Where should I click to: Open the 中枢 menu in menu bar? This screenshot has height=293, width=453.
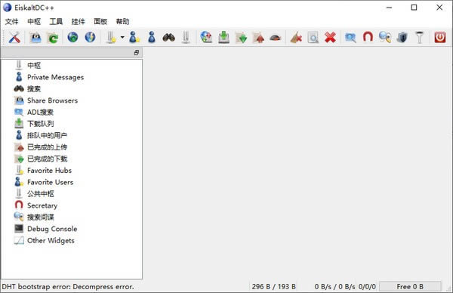click(x=34, y=21)
